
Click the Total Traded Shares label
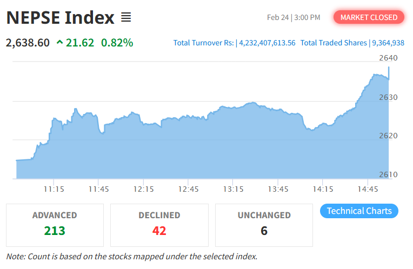334,43
